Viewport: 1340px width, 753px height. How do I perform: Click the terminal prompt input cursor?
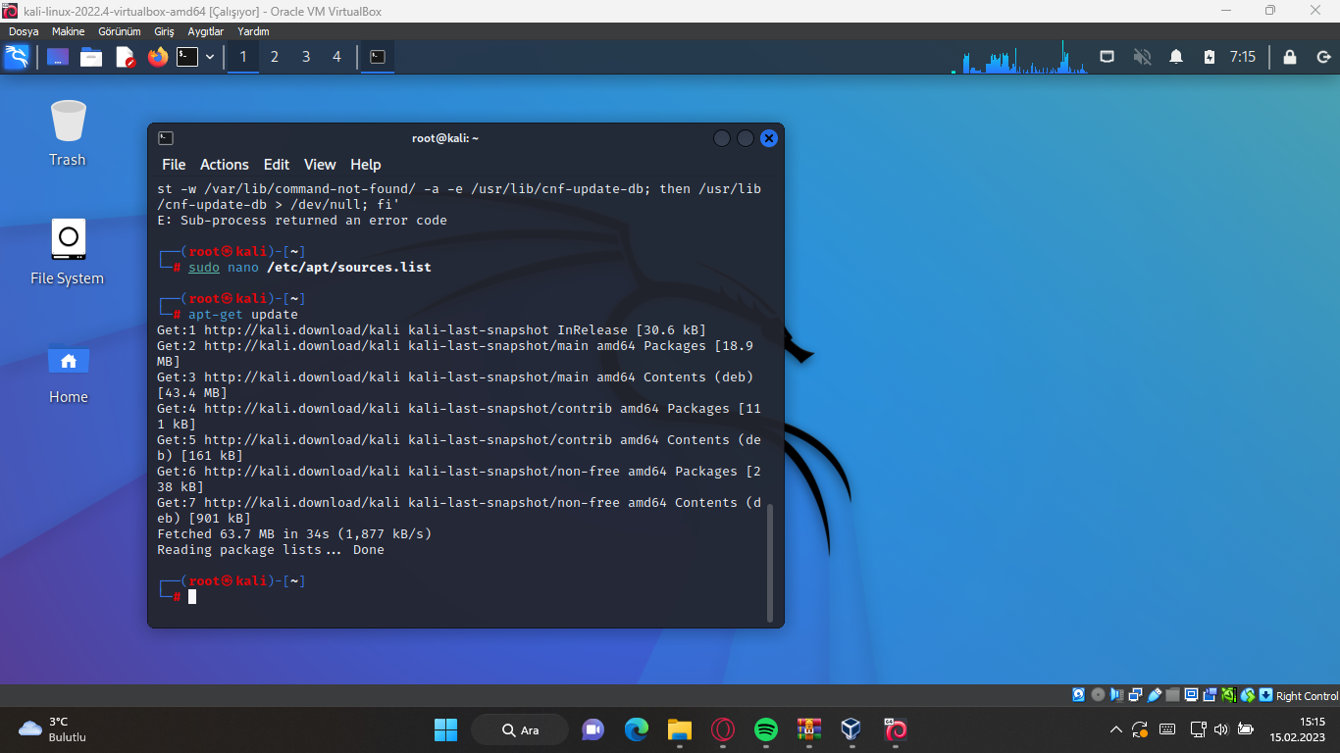tap(192, 596)
